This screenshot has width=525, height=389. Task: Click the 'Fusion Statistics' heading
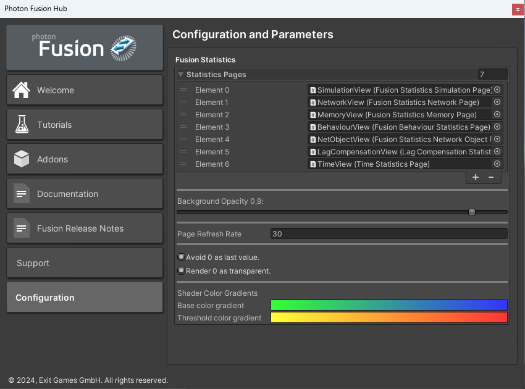click(205, 60)
